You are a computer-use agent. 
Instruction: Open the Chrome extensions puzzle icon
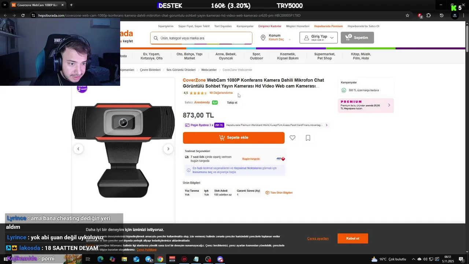pos(429,15)
